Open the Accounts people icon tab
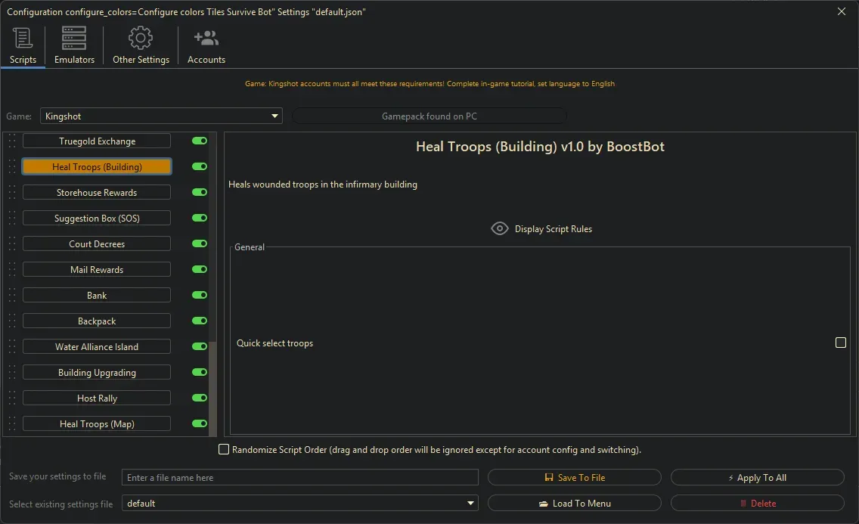This screenshot has width=859, height=524. tap(206, 39)
